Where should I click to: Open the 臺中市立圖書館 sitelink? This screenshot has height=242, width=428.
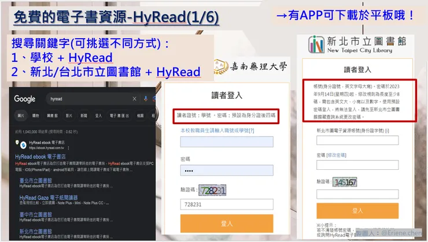[x=35, y=214]
